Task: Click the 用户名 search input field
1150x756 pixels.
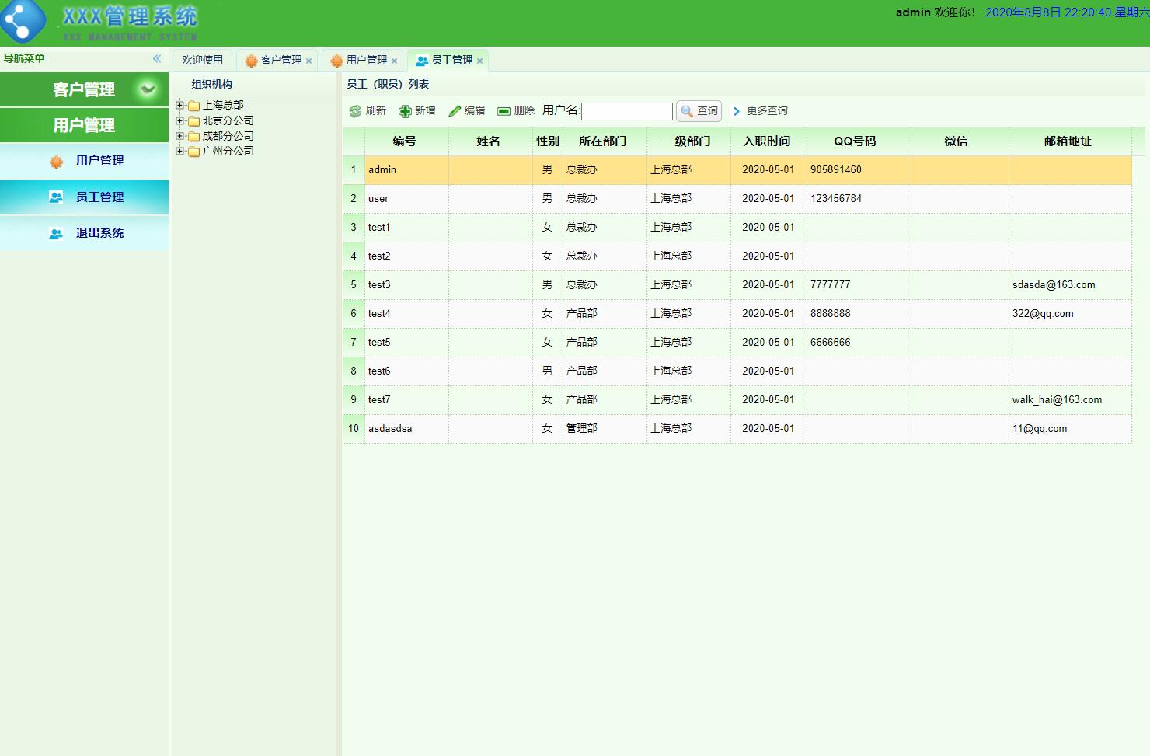Action: tap(626, 112)
